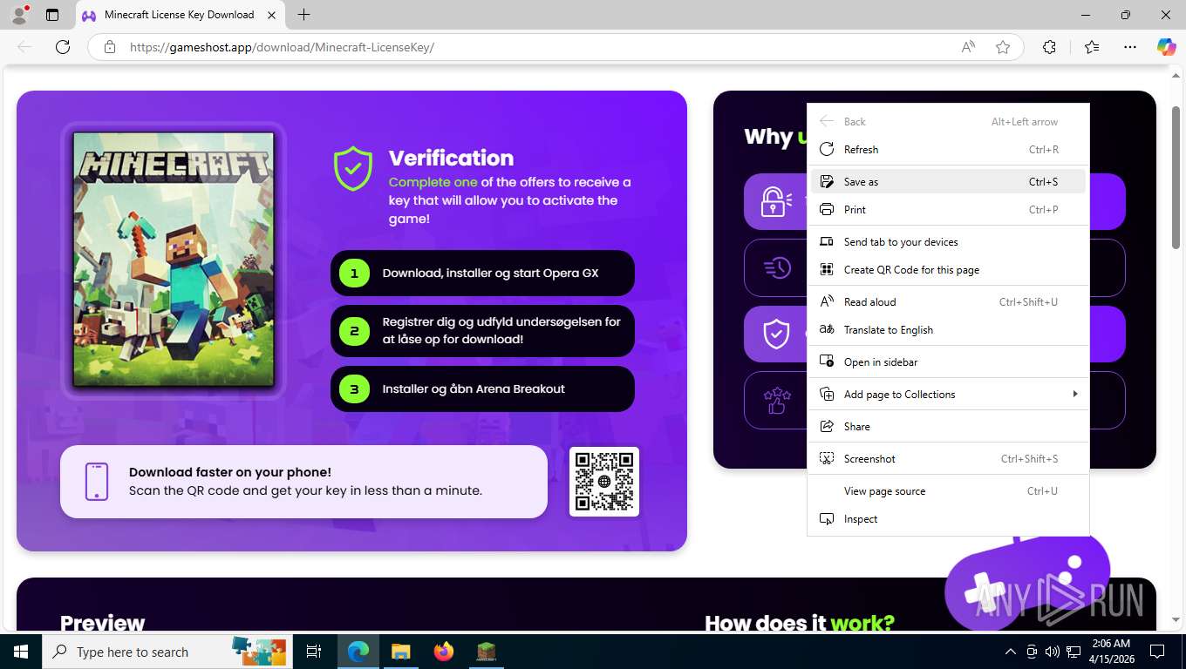
Task: Select Print in the context menu
Action: pos(948,210)
